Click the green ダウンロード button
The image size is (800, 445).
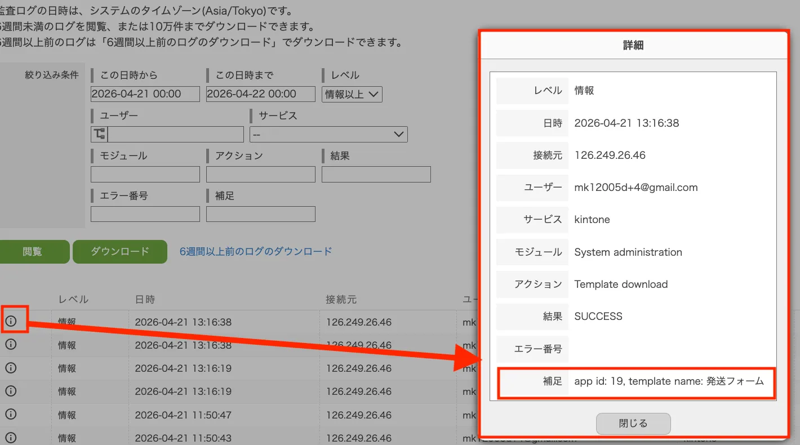point(120,252)
